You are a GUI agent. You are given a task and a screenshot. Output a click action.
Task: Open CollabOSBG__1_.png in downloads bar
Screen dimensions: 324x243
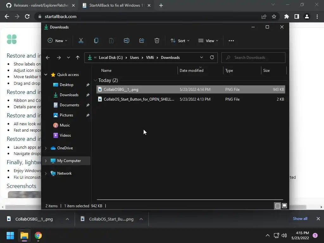tap(34, 219)
